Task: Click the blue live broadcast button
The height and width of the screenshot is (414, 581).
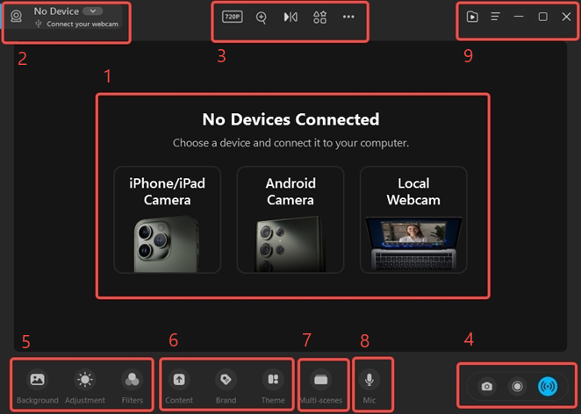Action: 548,386
